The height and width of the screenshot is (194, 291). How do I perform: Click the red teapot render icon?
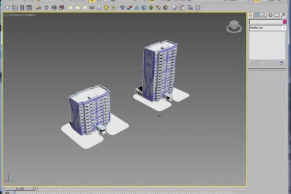click(x=62, y=8)
